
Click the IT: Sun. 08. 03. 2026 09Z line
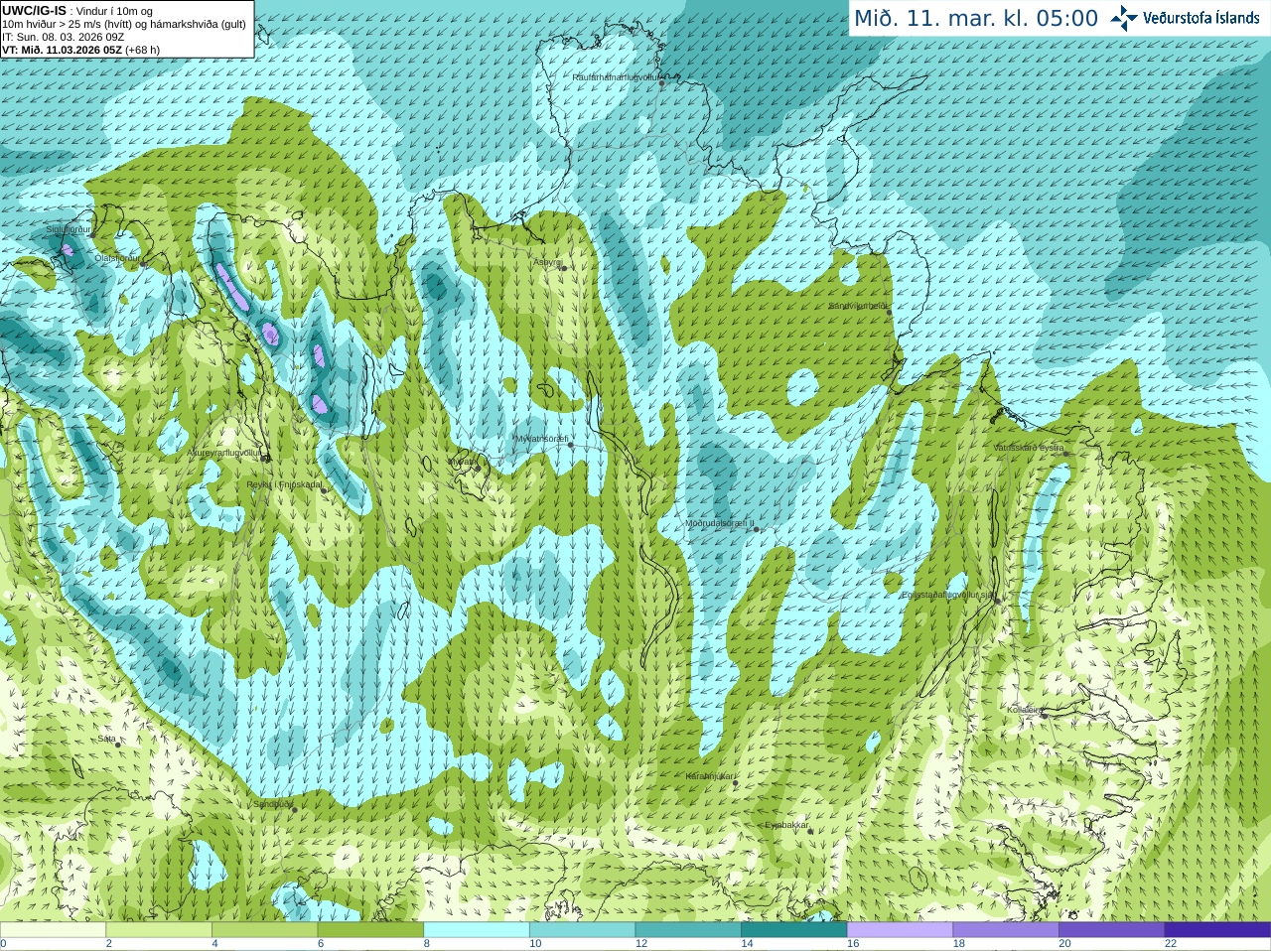pos(63,37)
